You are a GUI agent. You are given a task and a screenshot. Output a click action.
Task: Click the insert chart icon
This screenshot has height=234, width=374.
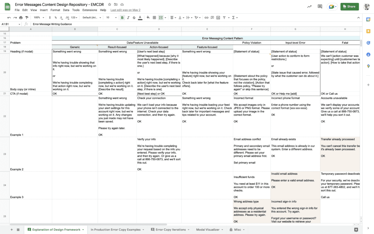218,17
